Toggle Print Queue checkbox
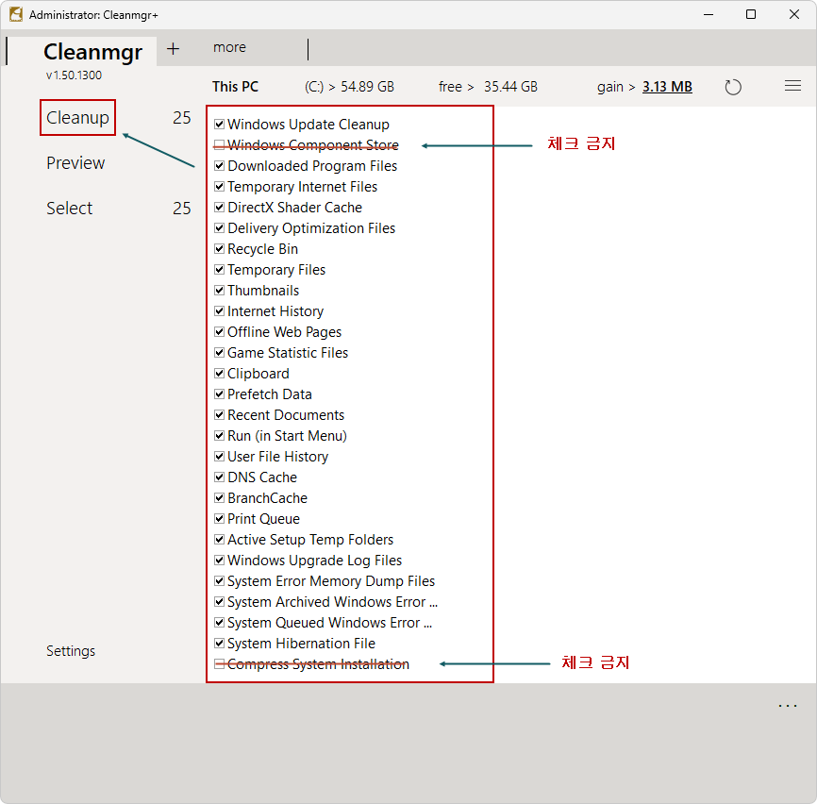Screen dimensions: 817x804 point(220,518)
